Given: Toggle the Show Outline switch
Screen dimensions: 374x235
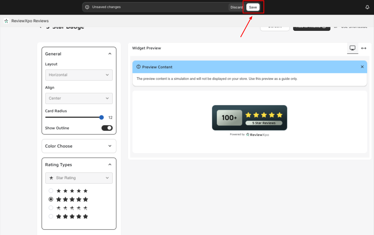Looking at the screenshot, I should click(x=107, y=128).
